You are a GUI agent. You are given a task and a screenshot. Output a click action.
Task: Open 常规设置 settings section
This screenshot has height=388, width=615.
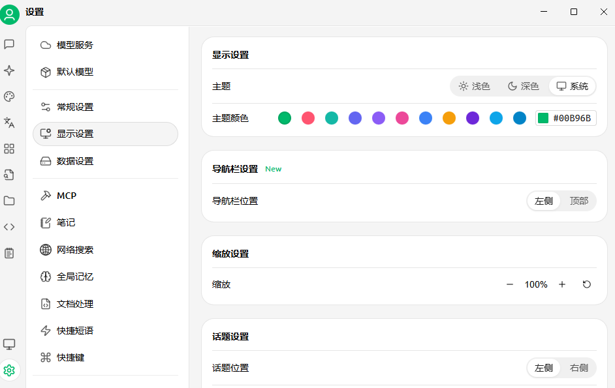[x=106, y=107]
